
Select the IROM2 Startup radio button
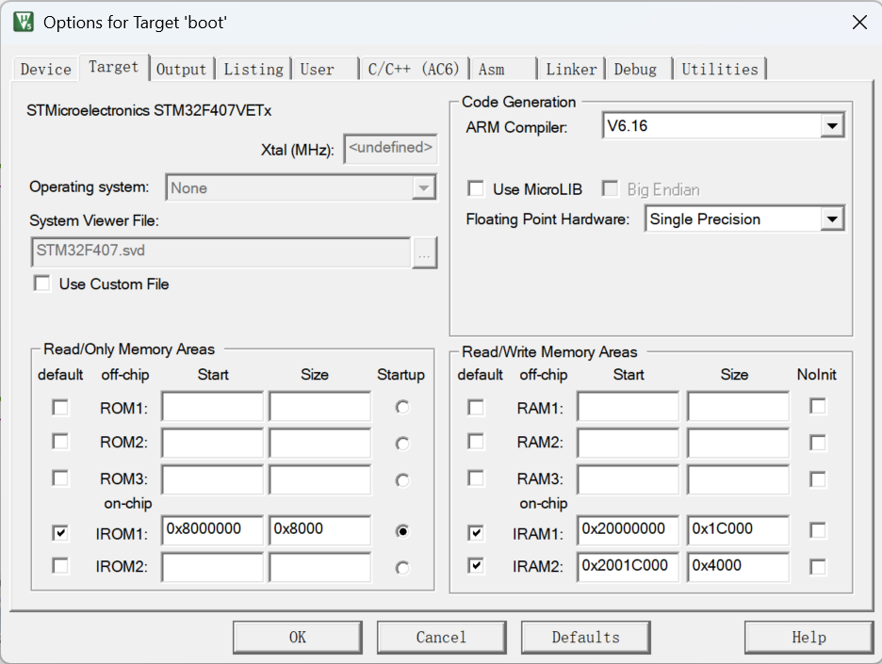[x=403, y=568]
